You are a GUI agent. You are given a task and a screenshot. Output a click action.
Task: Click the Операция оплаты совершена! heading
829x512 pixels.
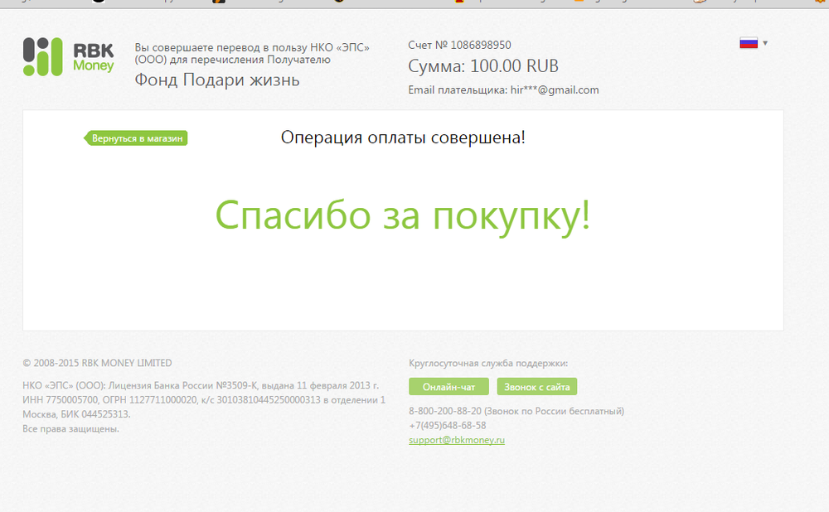(x=403, y=138)
